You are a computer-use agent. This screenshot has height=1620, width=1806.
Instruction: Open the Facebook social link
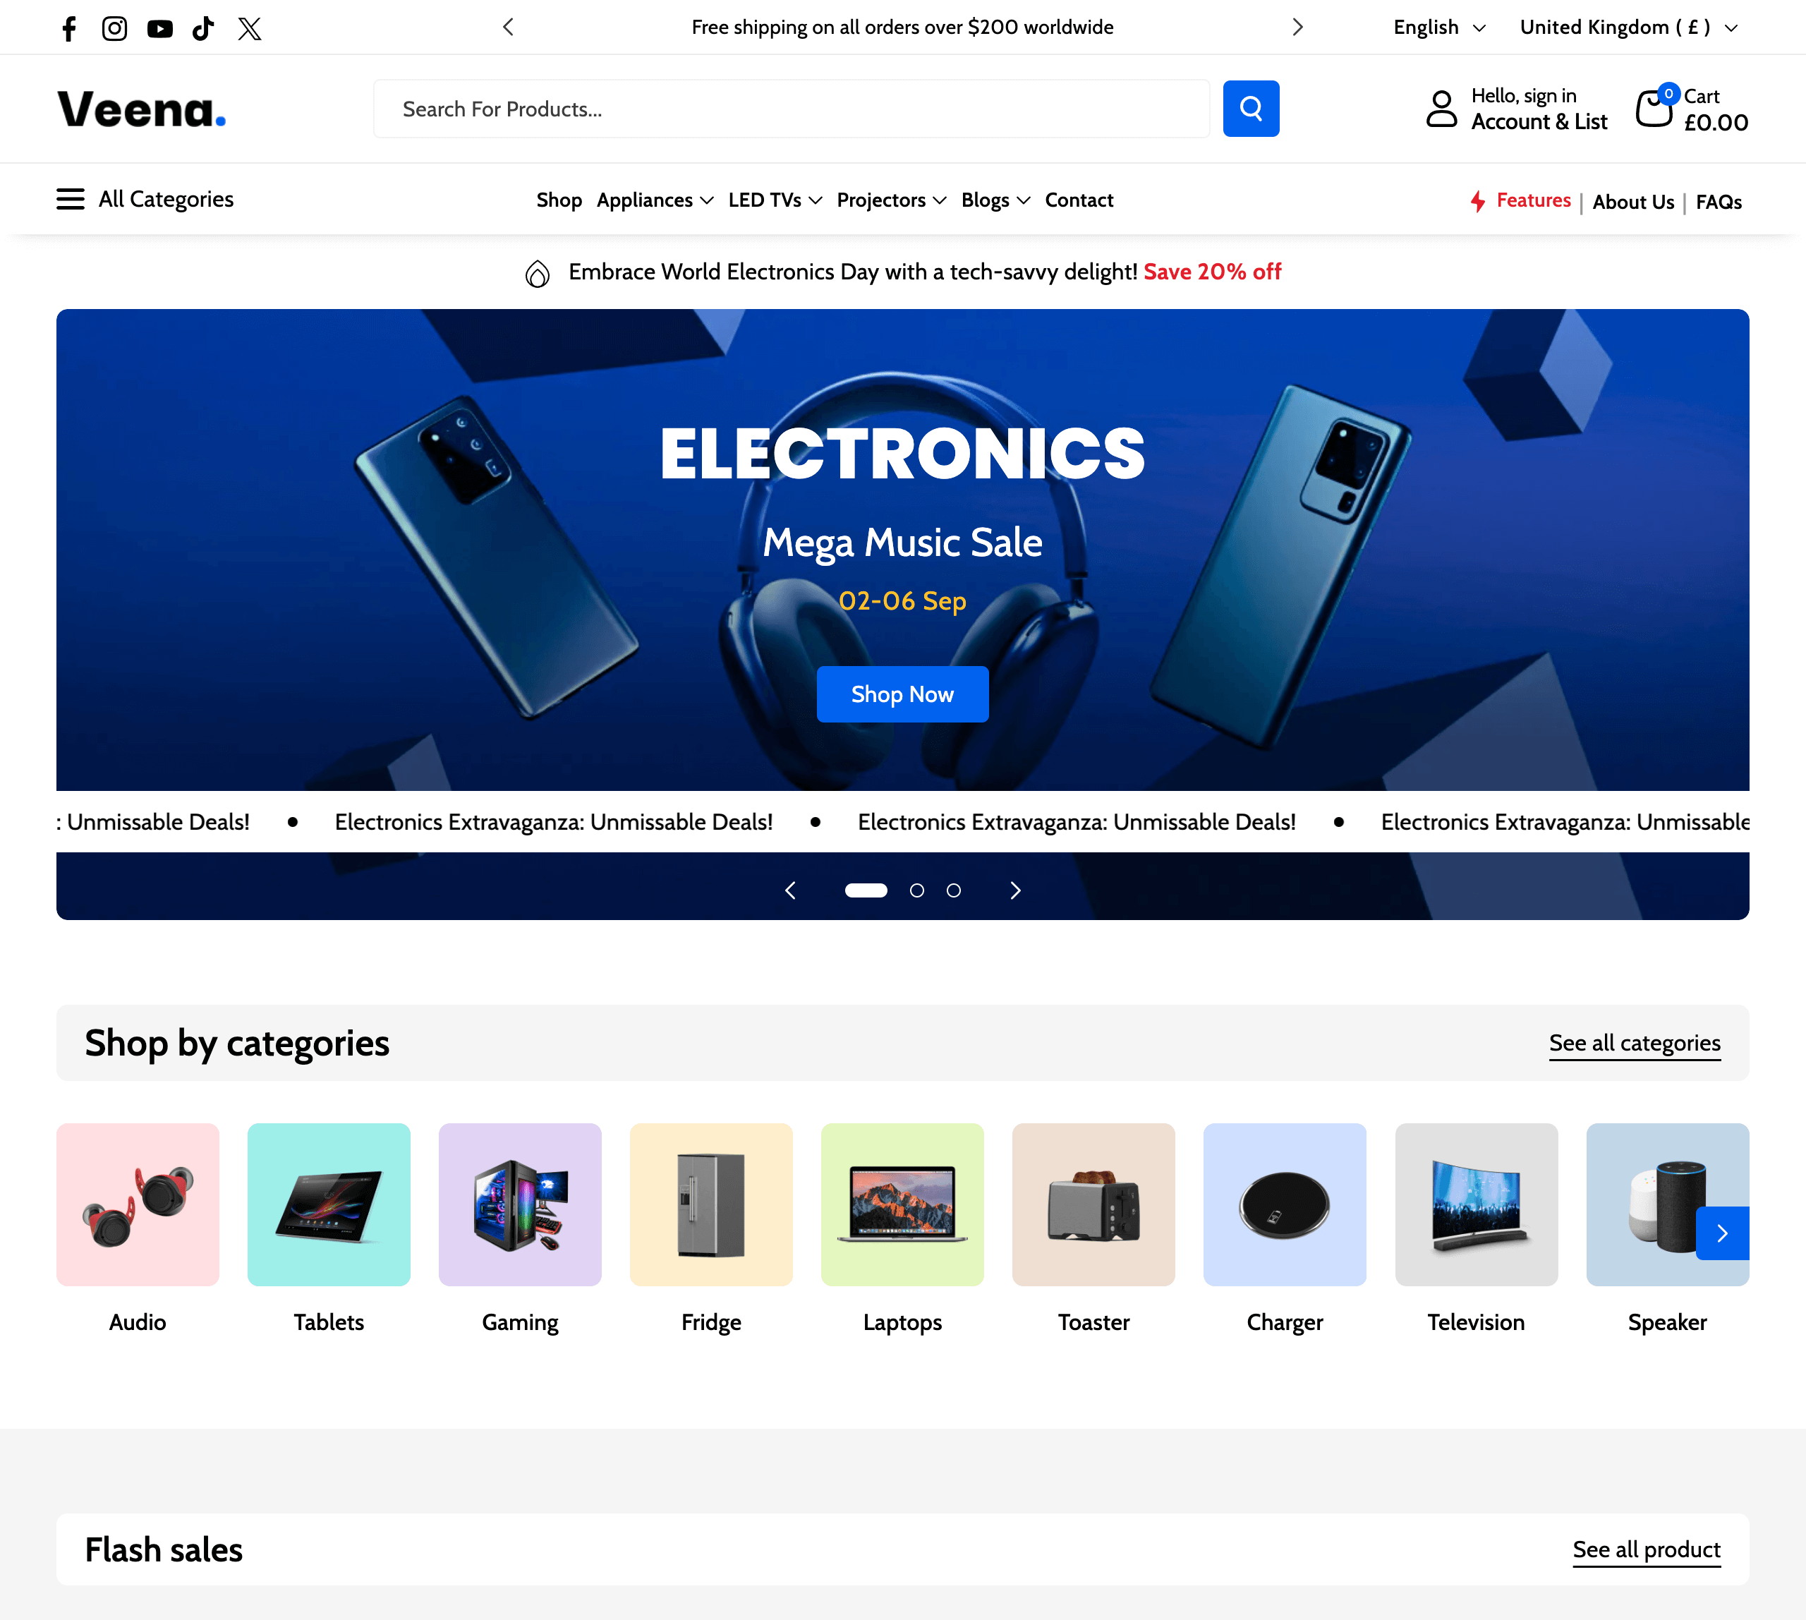pyautogui.click(x=68, y=28)
